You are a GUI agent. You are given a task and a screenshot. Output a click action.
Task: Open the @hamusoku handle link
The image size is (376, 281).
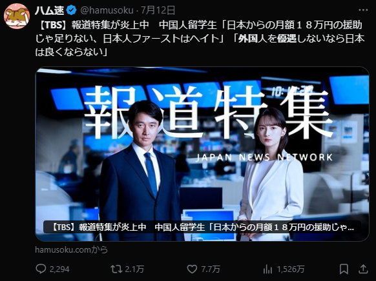tap(107, 10)
